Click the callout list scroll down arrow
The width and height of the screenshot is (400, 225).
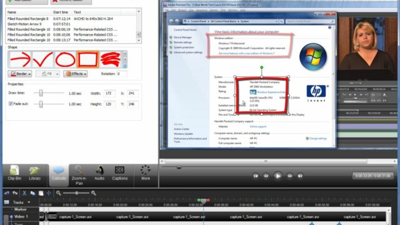pyautogui.click(x=139, y=40)
